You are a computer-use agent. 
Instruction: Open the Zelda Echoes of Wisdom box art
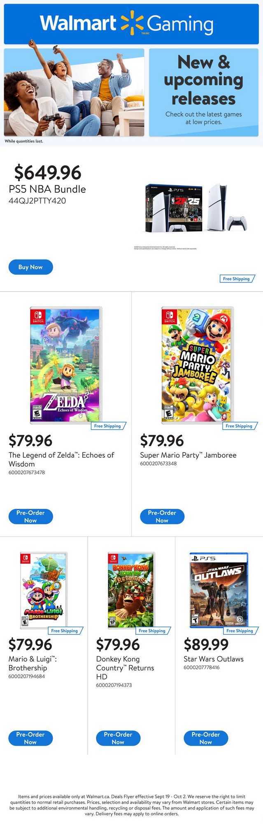[66, 365]
